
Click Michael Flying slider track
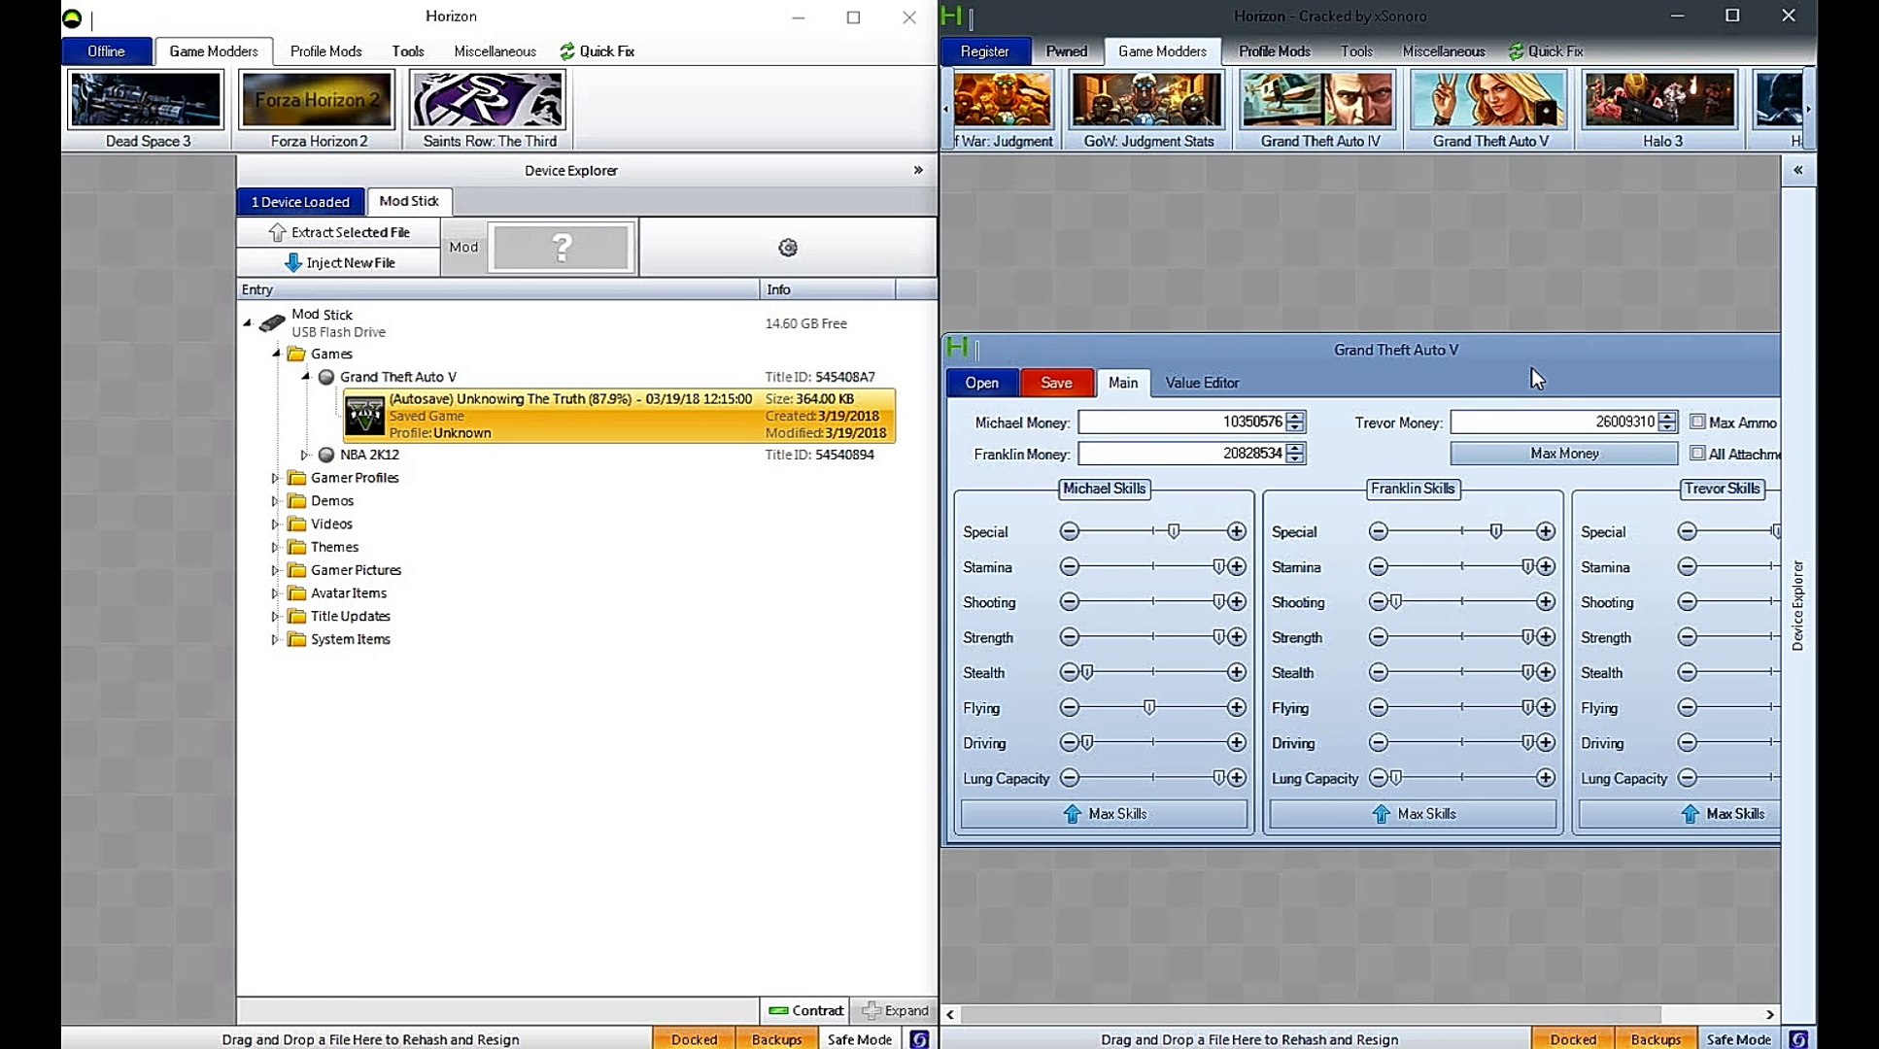tap(1152, 707)
